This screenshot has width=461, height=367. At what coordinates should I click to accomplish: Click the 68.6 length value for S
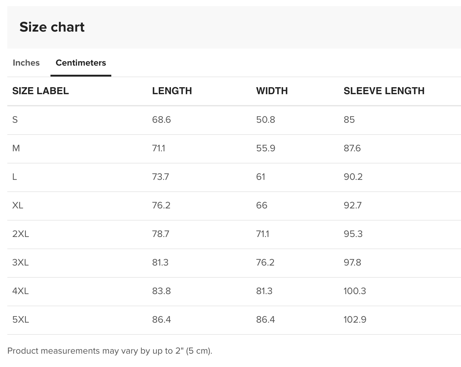(161, 120)
